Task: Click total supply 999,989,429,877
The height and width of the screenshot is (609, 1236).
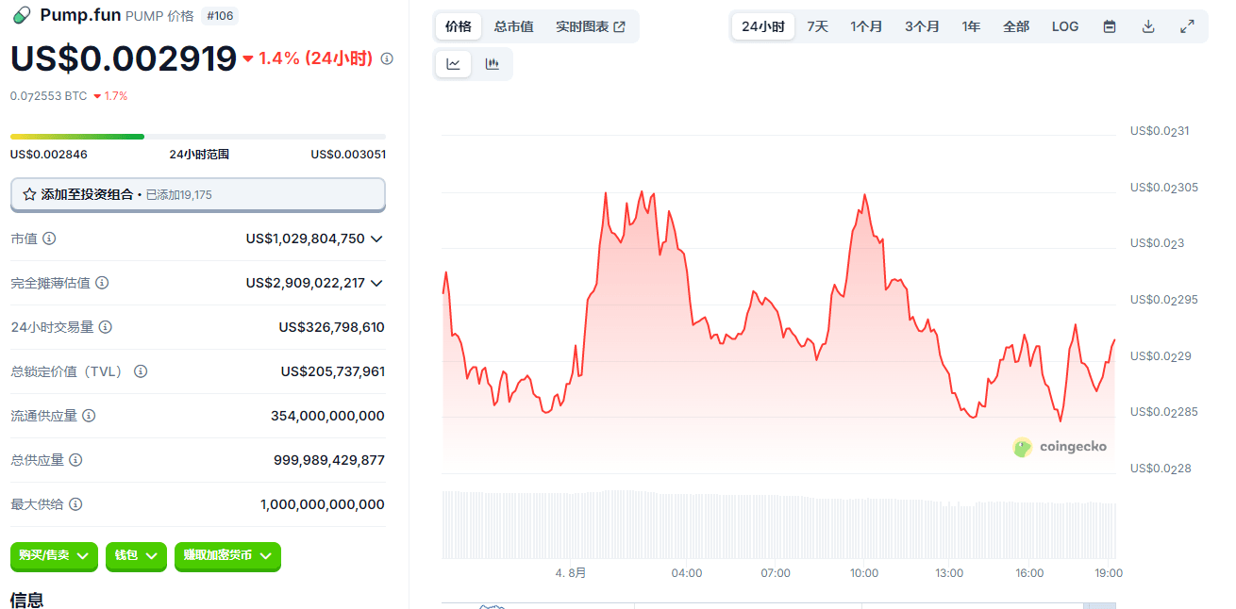Action: [329, 460]
